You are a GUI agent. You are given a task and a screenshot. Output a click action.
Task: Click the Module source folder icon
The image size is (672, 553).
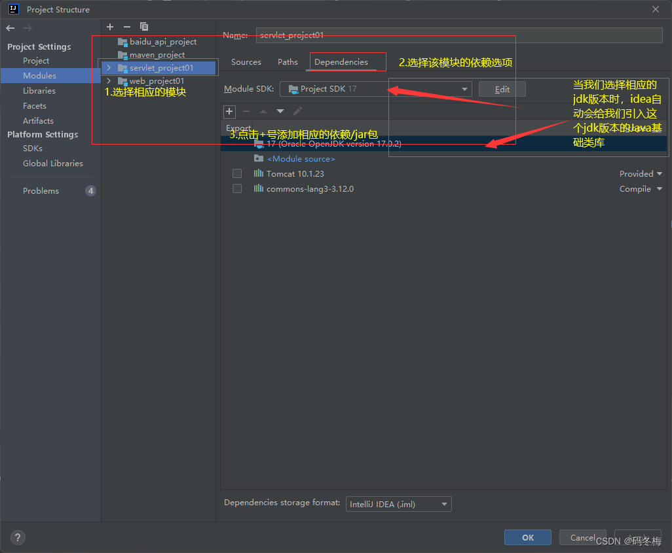259,158
